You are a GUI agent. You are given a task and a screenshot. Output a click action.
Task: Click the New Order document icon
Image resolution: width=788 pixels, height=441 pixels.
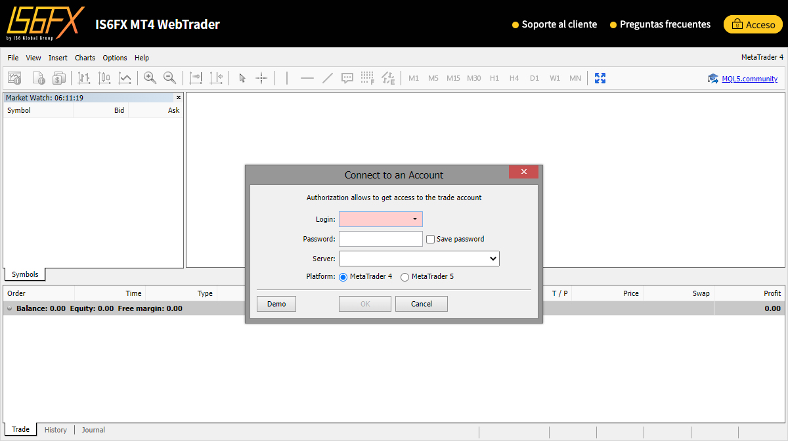tap(39, 78)
